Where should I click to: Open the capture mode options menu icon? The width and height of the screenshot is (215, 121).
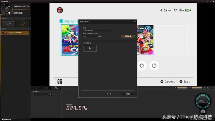tap(29, 18)
